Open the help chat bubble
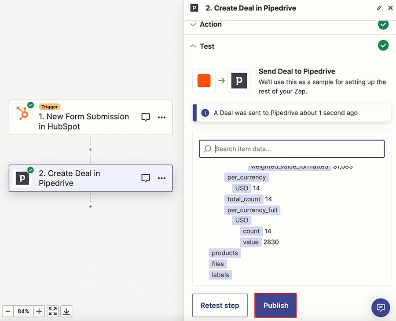Viewport: 396px width, 321px height. pyautogui.click(x=381, y=307)
